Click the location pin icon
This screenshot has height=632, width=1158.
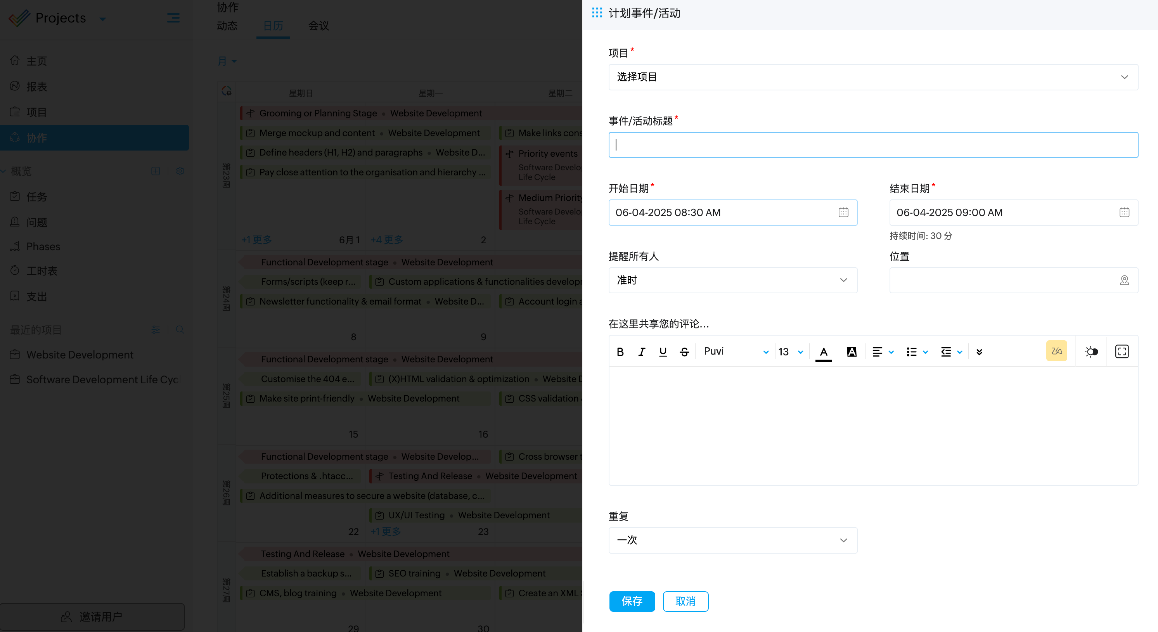[x=1124, y=281]
